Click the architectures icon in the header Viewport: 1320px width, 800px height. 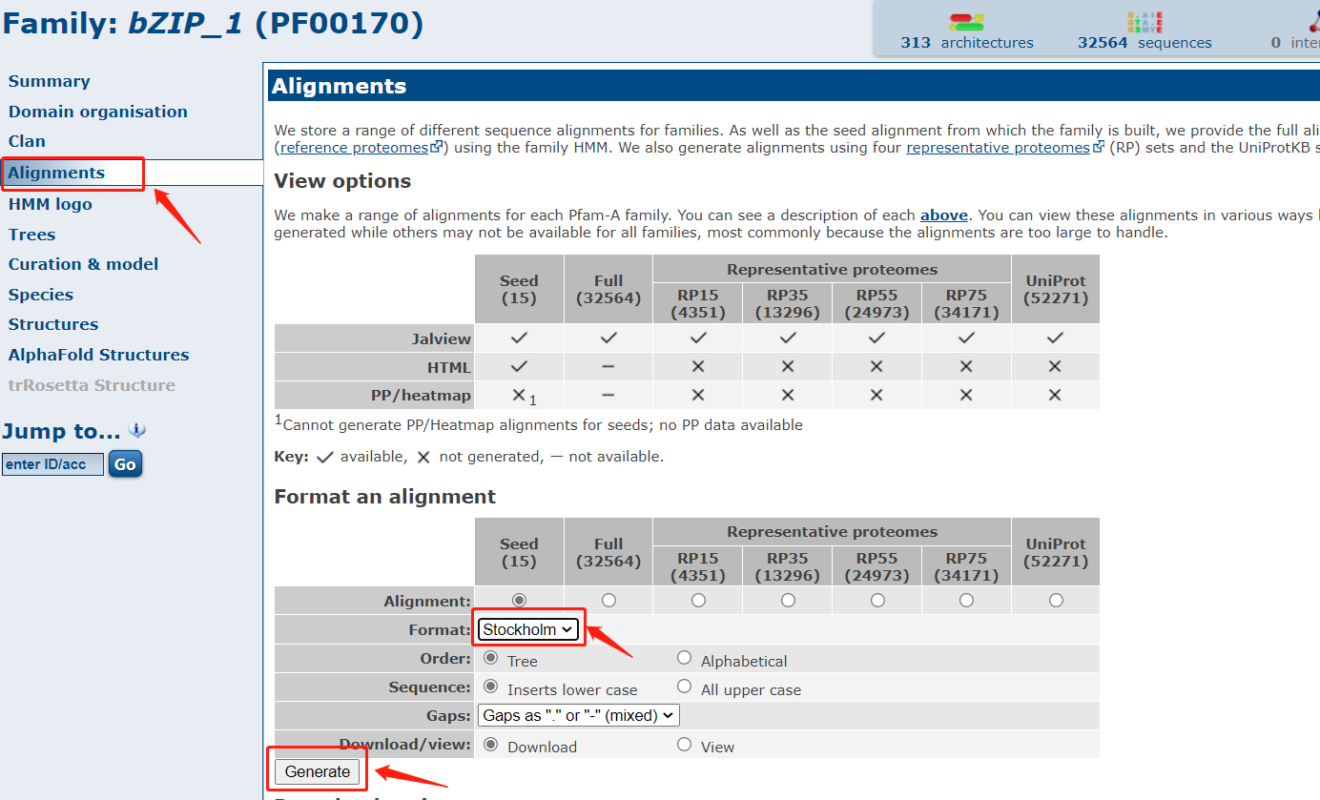coord(966,22)
